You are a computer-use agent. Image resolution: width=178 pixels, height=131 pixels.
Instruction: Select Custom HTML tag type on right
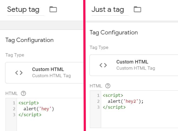point(132,62)
